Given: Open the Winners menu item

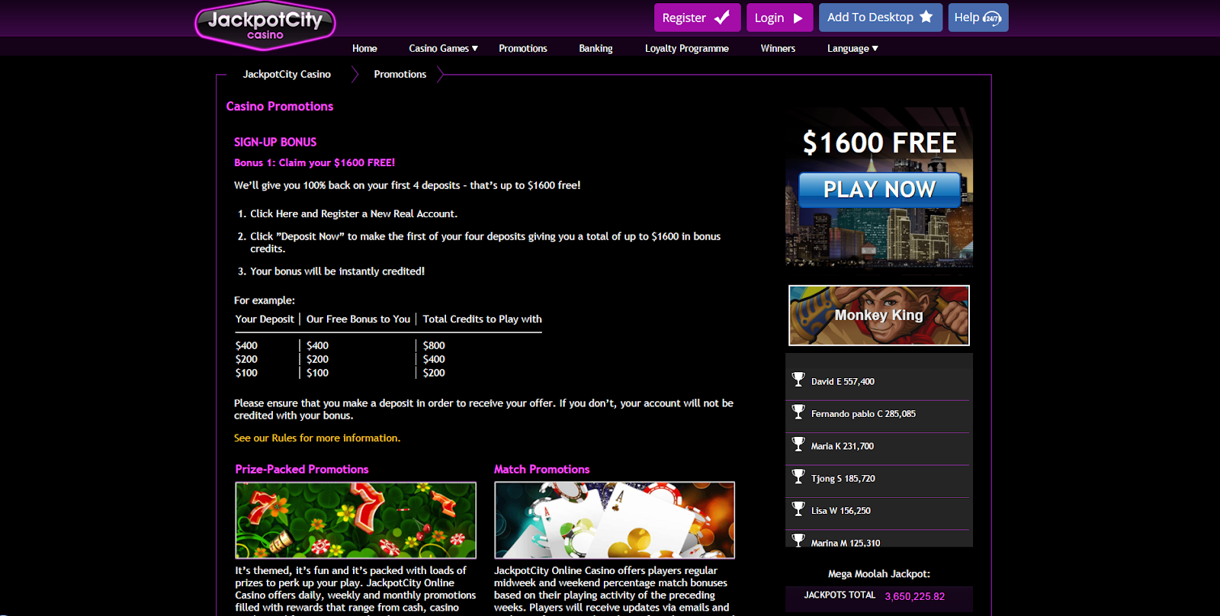Looking at the screenshot, I should 778,48.
